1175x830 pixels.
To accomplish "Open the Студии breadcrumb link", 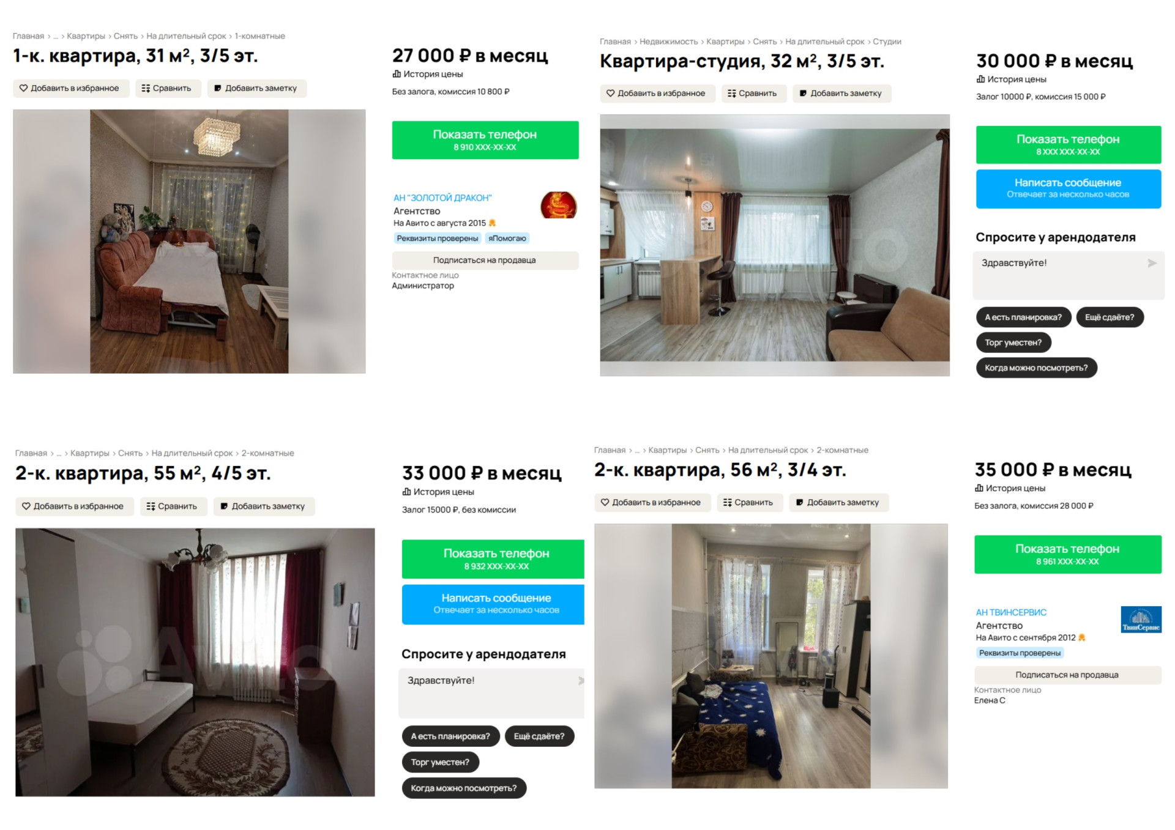I will [x=887, y=42].
